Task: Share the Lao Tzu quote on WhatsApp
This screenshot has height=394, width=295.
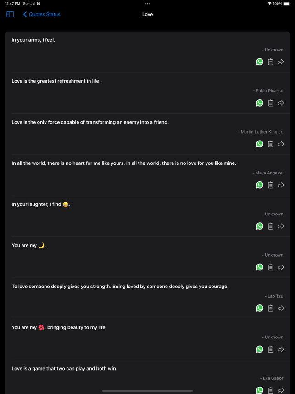Action: tap(260, 308)
